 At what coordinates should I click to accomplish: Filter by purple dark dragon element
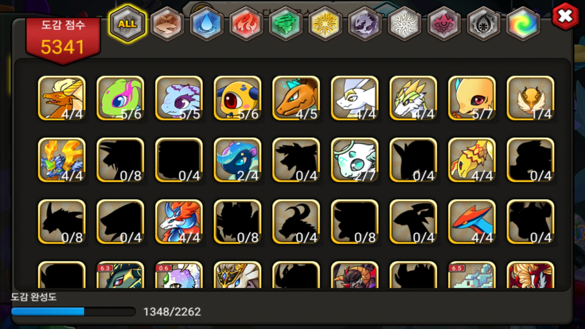pyautogui.click(x=365, y=24)
